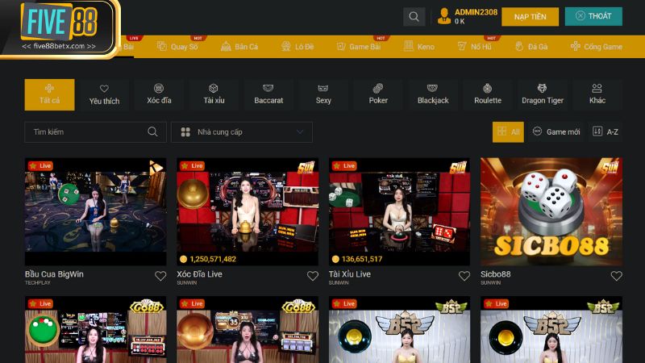Screen dimensions: 645x363
Task: Select the Baccarat category tab
Action: [x=268, y=94]
